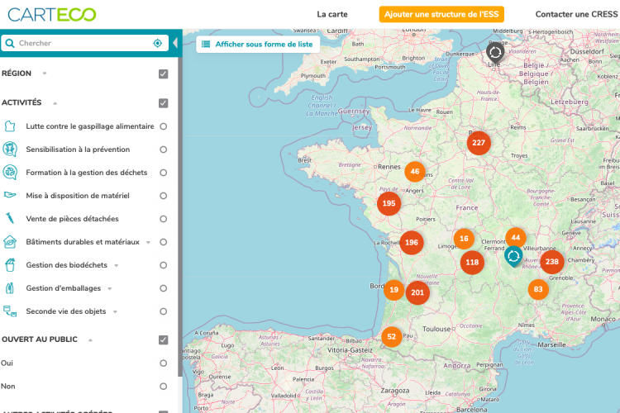Open the 46 cluster near Le Mans
Image resolution: width=620 pixels, height=413 pixels.
415,172
